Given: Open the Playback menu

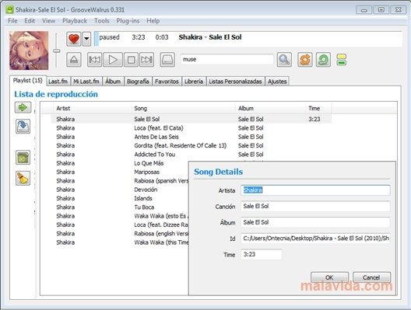Looking at the screenshot, I should (75, 21).
